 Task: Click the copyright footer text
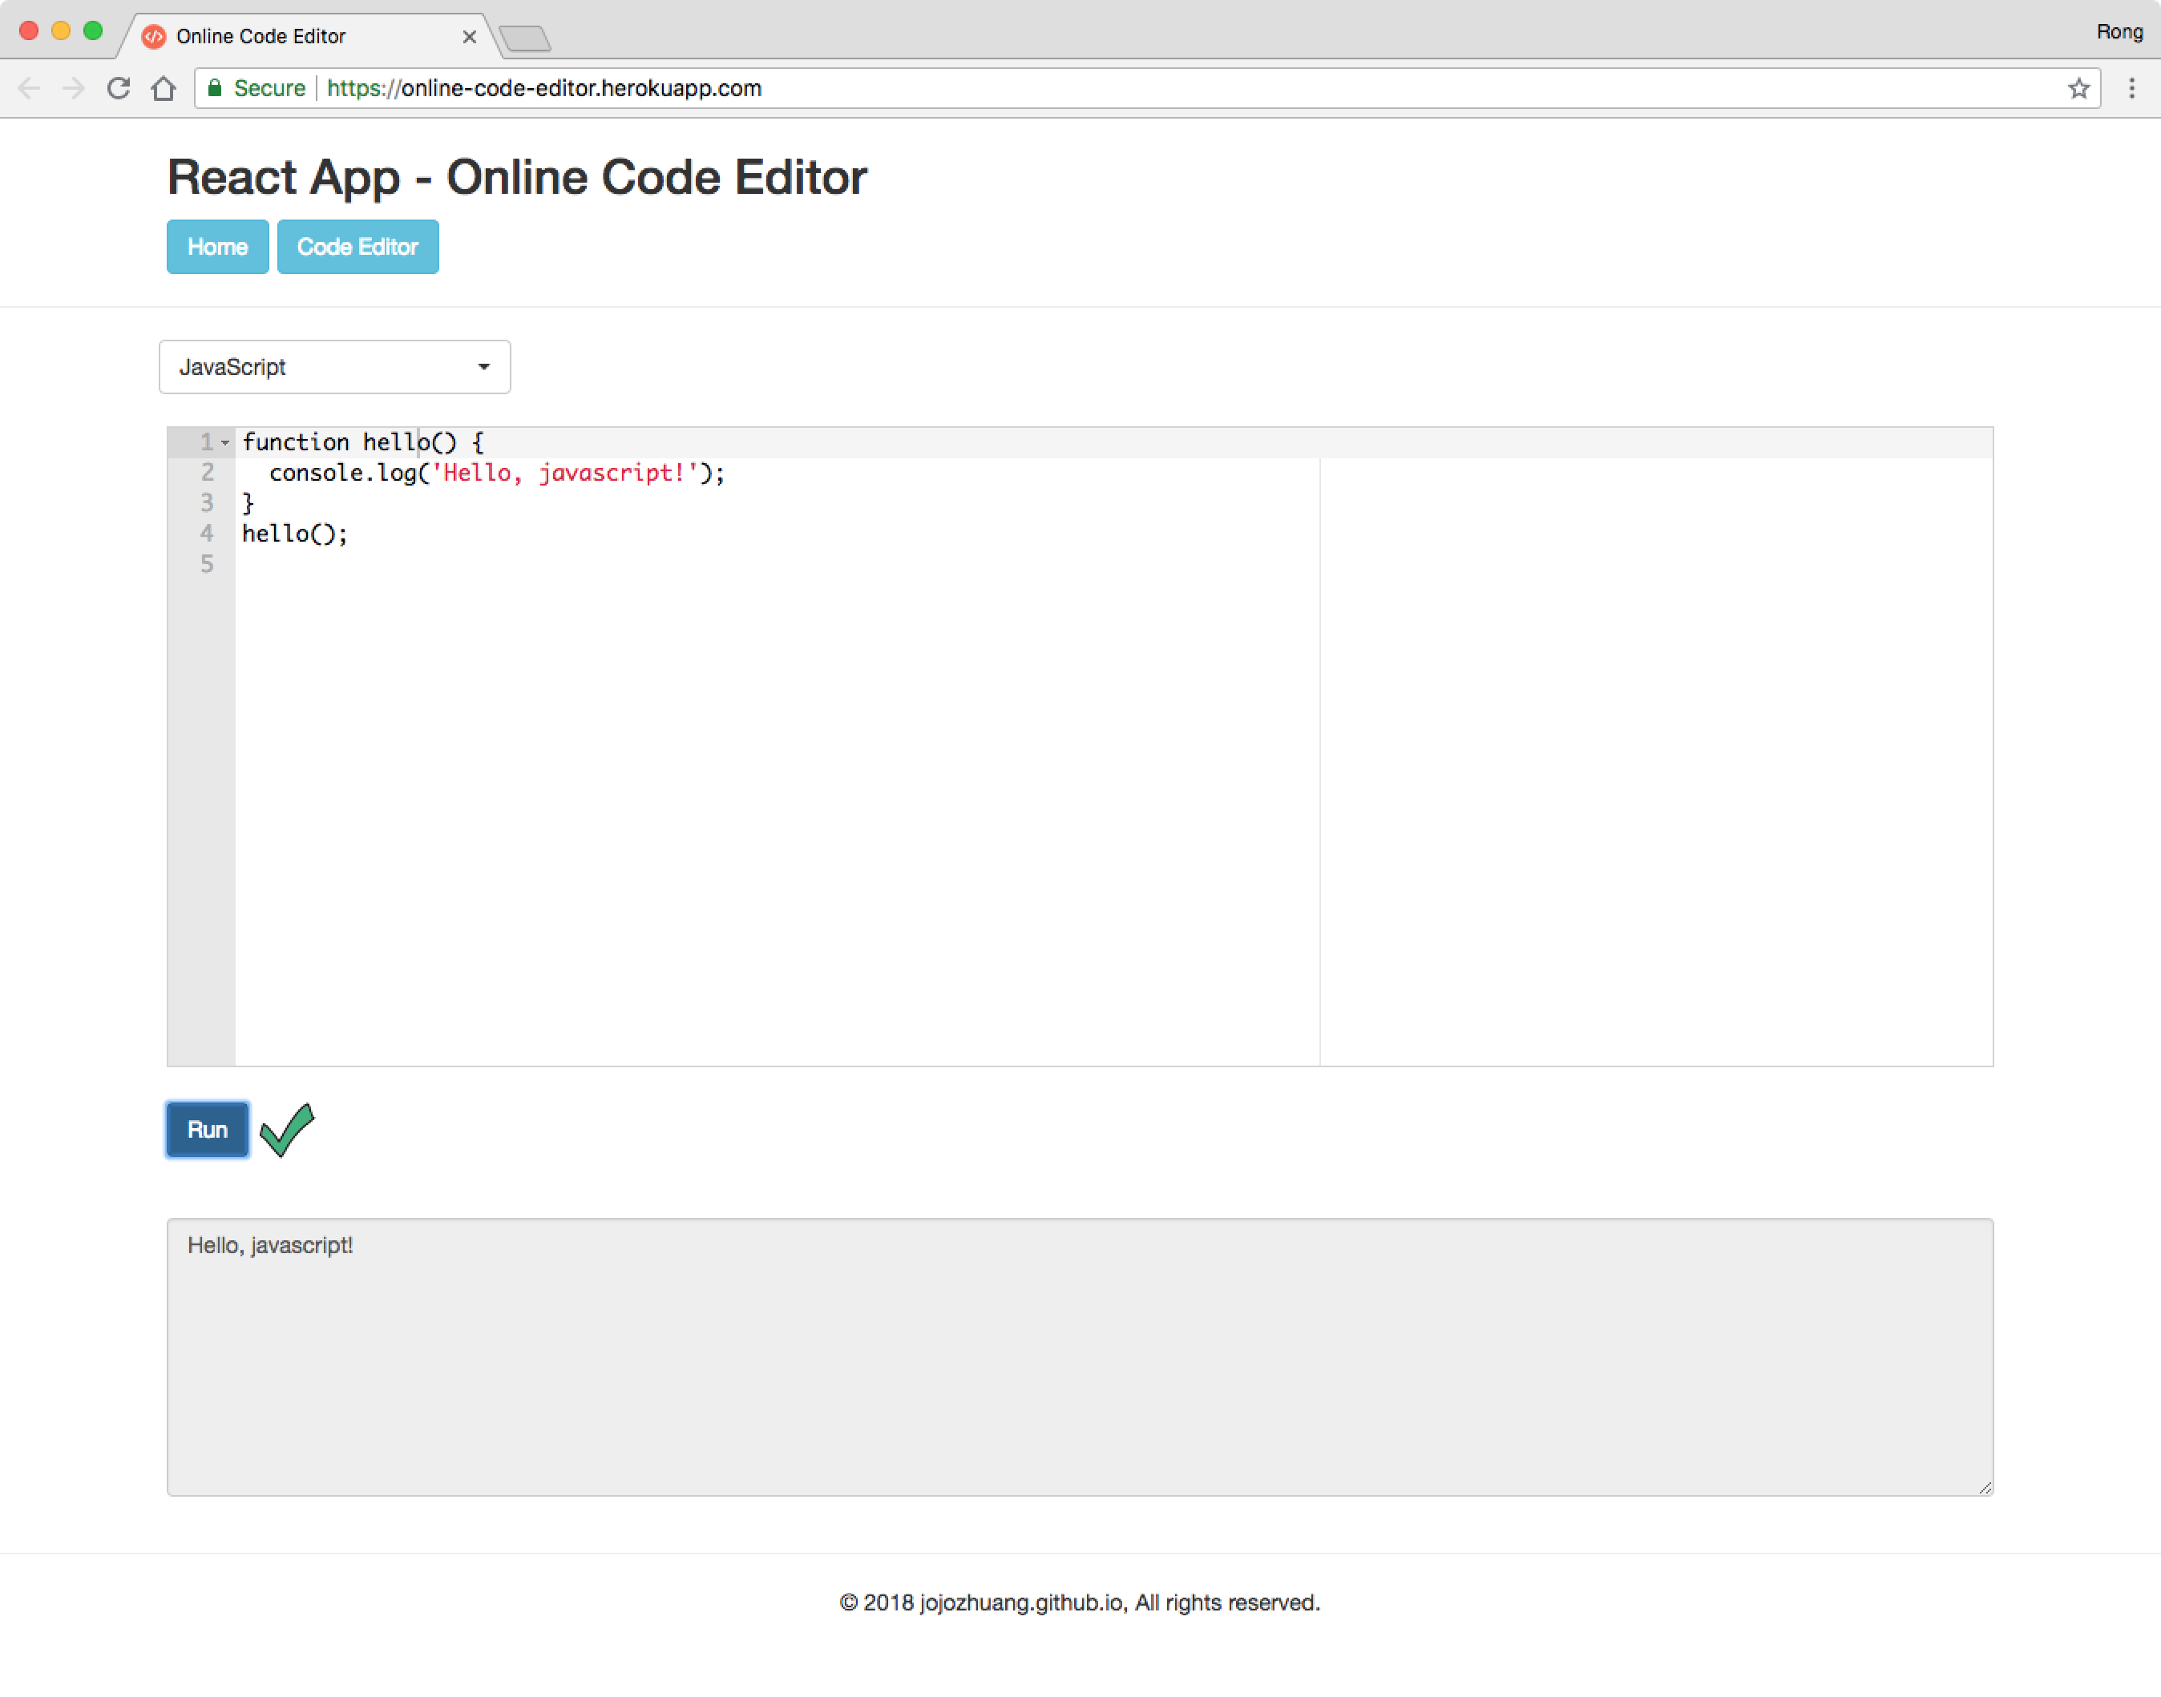click(1080, 1602)
